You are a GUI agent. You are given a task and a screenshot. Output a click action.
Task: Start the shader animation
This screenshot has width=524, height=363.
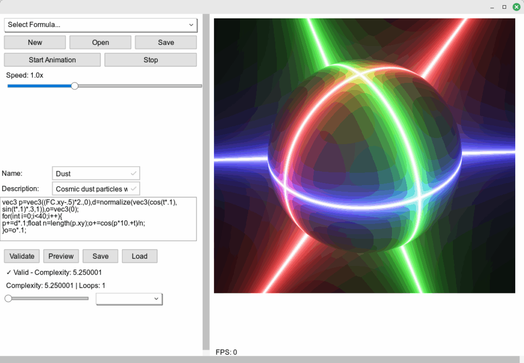52,60
